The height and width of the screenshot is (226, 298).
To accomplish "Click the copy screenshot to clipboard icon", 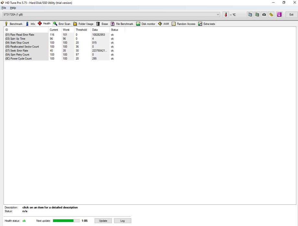I will 257,15.
